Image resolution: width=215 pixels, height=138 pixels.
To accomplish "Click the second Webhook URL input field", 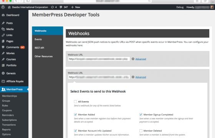I will coord(99,77).
